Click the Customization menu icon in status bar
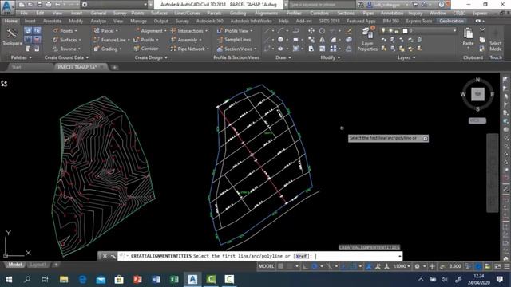511x287 pixels. [507, 266]
